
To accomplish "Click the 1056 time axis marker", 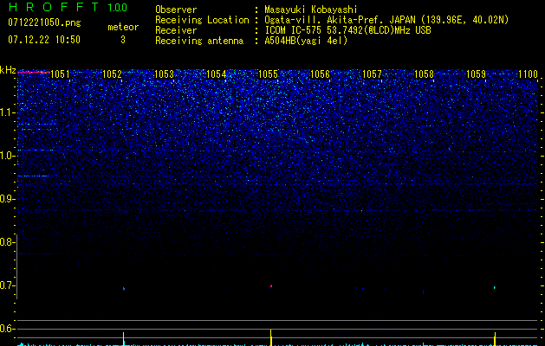I will pyautogui.click(x=320, y=74).
